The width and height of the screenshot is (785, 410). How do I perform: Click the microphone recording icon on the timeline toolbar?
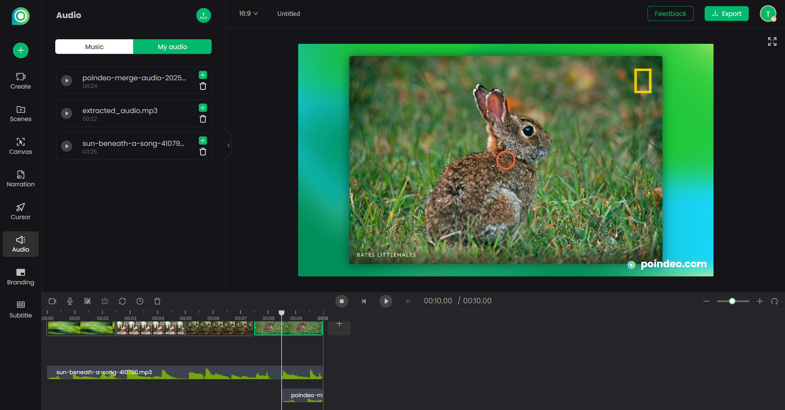[x=70, y=301]
